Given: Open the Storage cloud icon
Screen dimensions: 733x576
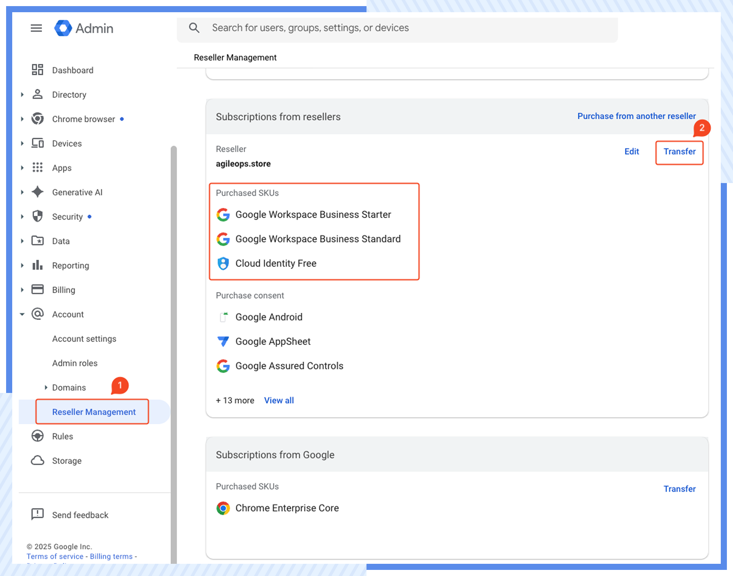Looking at the screenshot, I should 37,460.
